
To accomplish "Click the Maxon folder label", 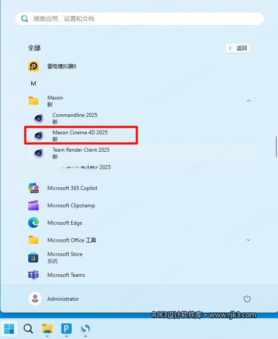I will 55,98.
